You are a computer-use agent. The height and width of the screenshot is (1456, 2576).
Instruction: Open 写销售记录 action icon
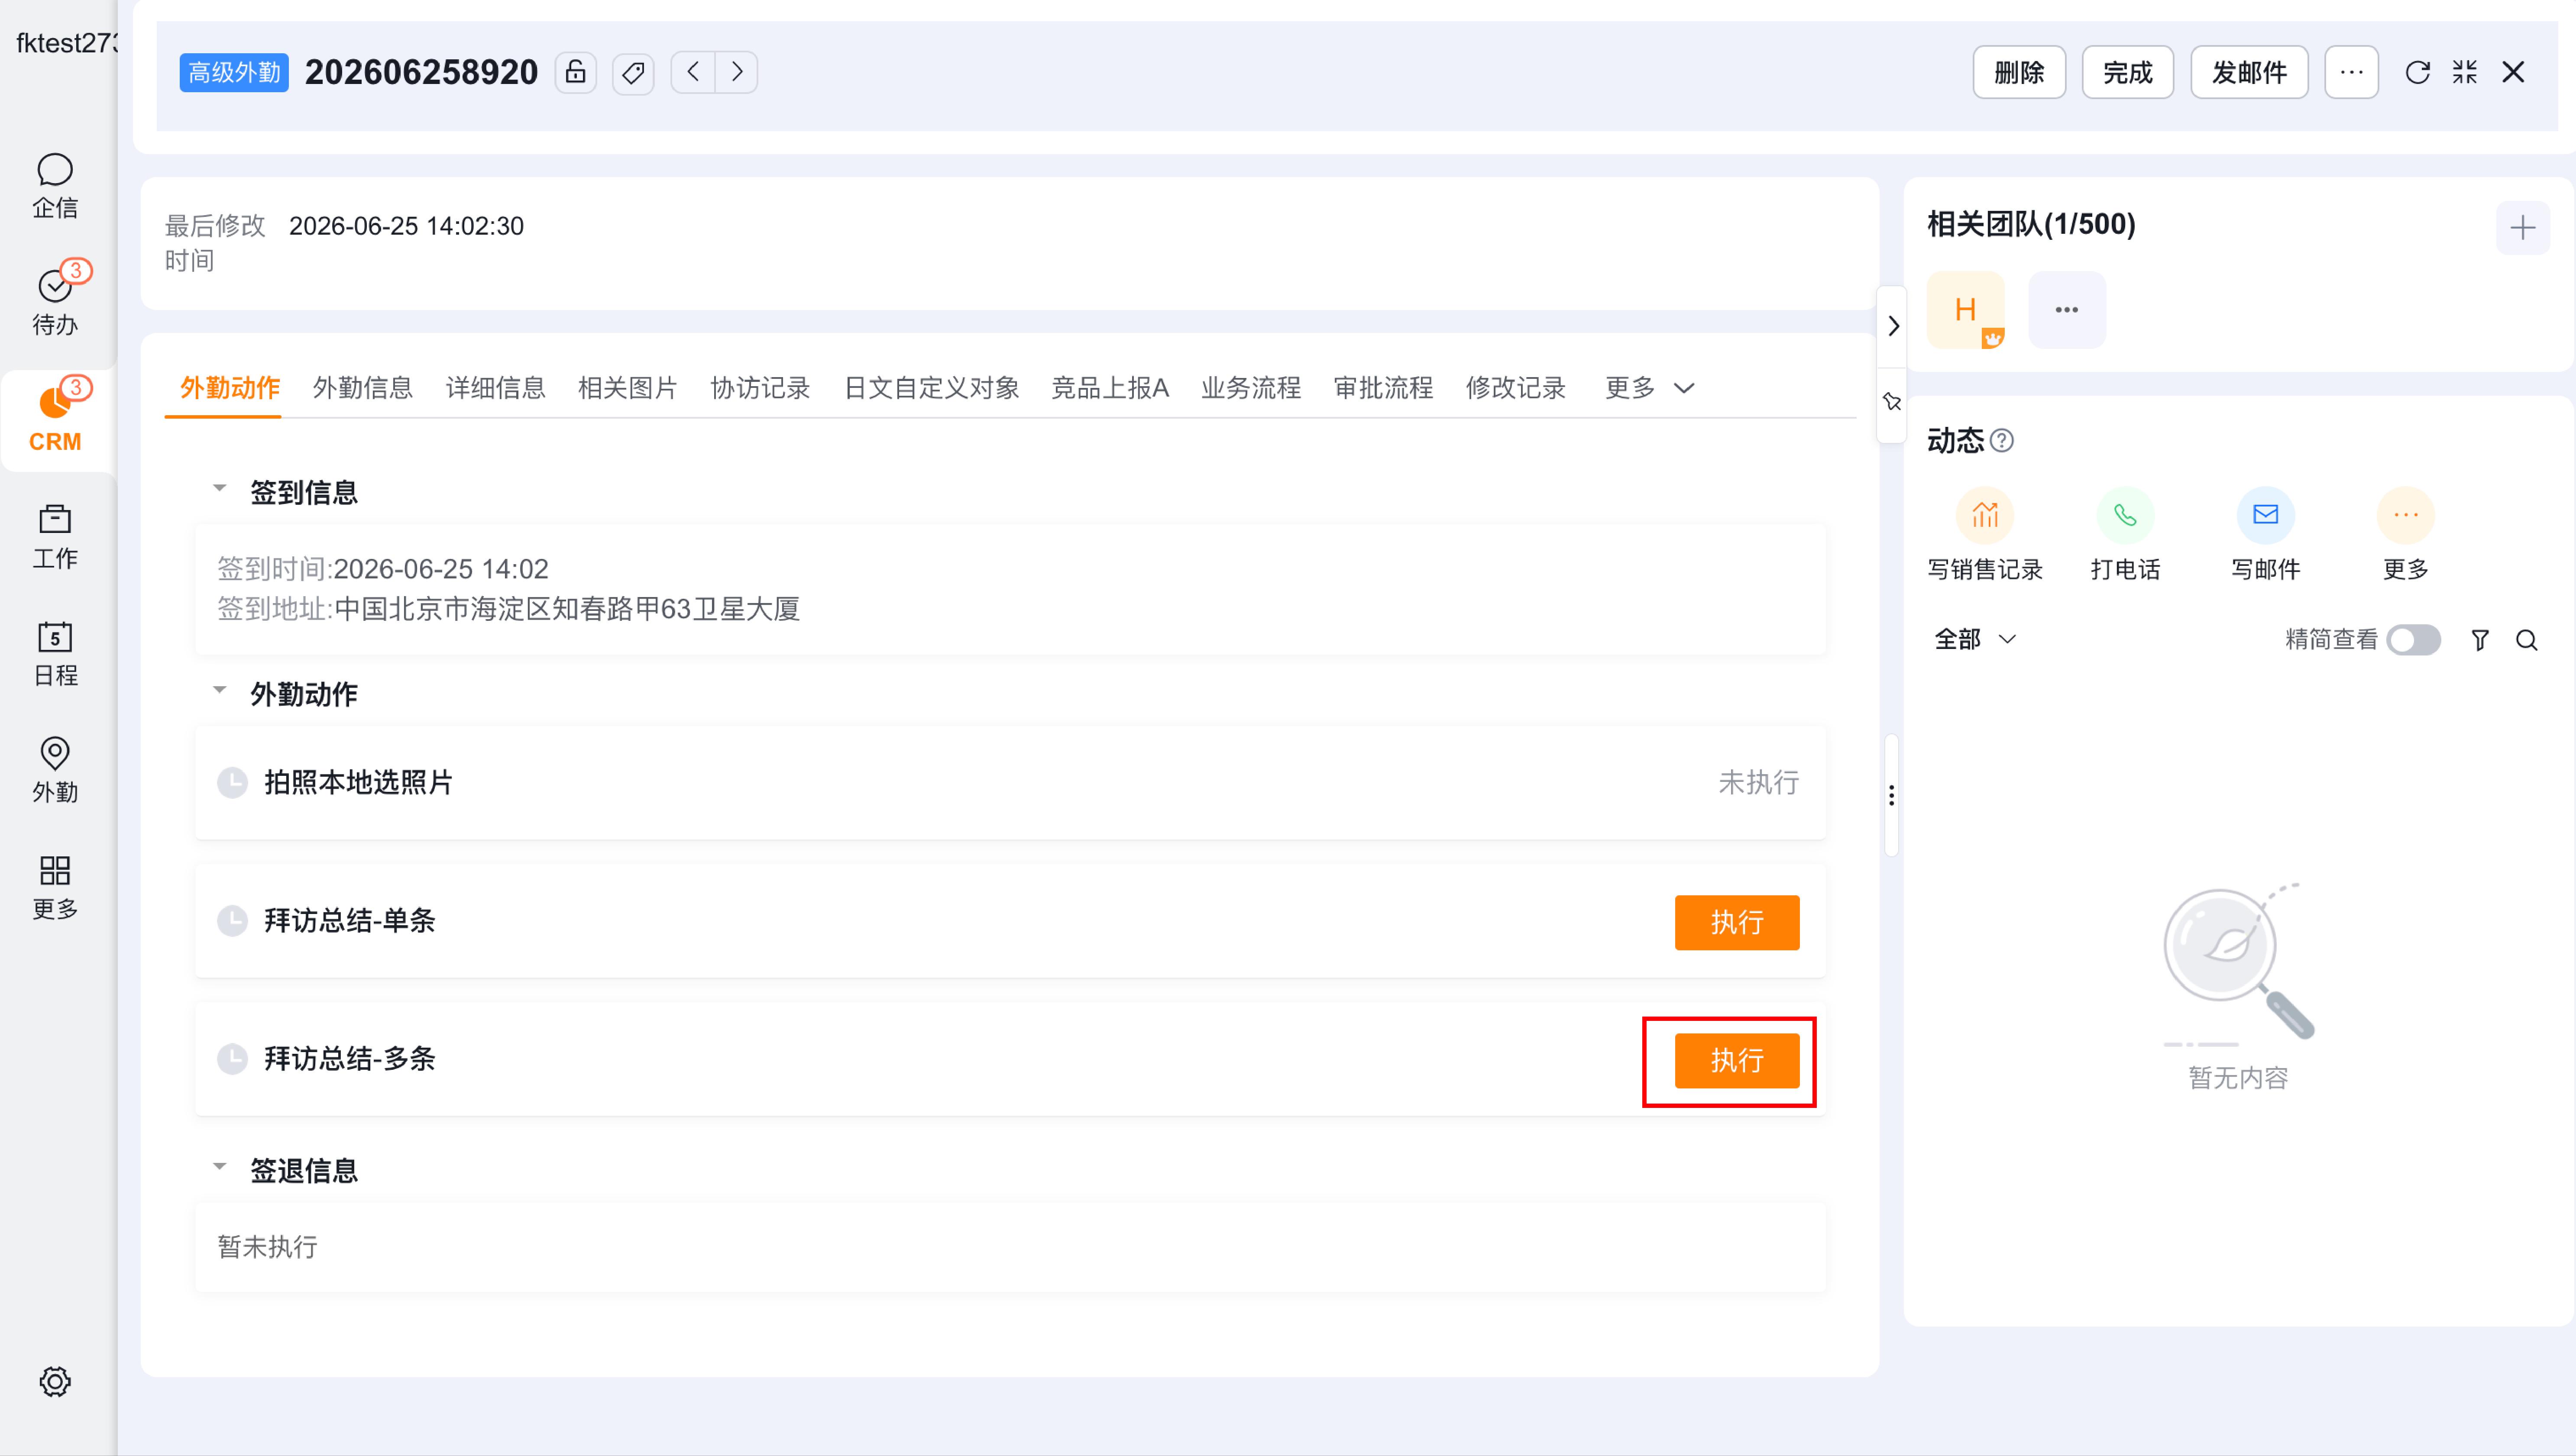click(1984, 516)
